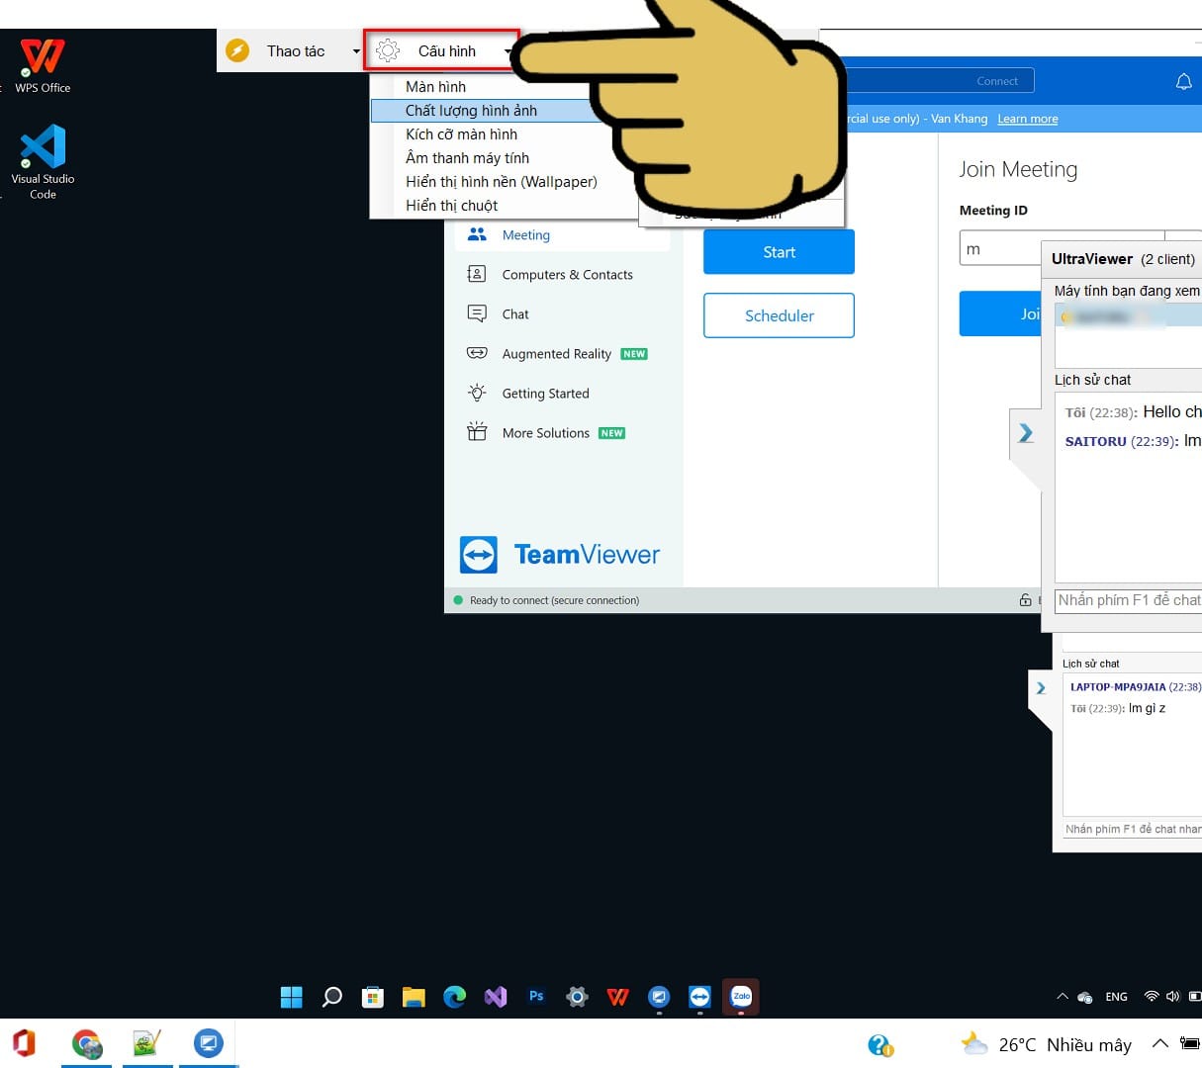Open Visual Studio from remote taskbar
This screenshot has width=1202, height=1068.
pos(496,997)
